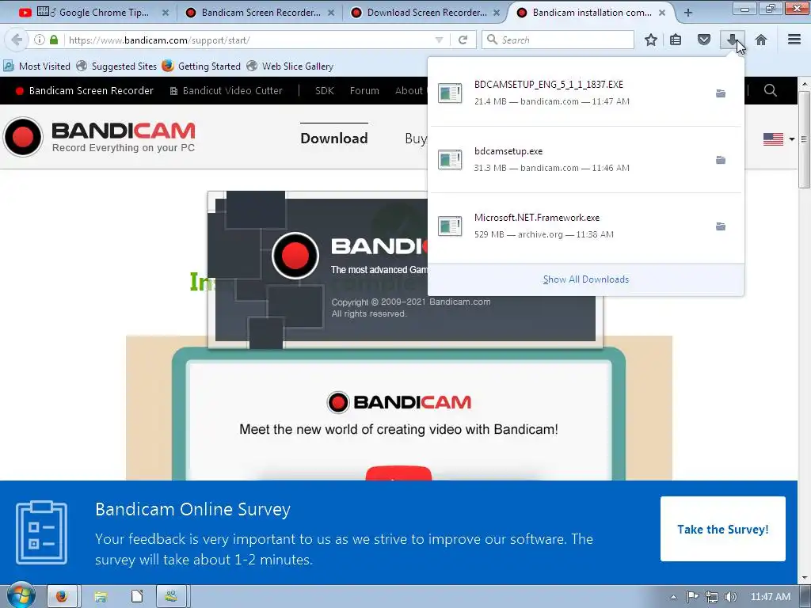The image size is (811, 608).
Task: Open the Windows Start menu
Action: (21, 595)
